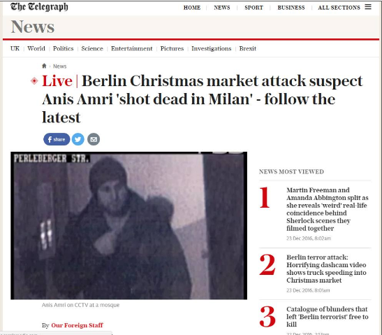Open ALL SECTIONS menu

(339, 8)
